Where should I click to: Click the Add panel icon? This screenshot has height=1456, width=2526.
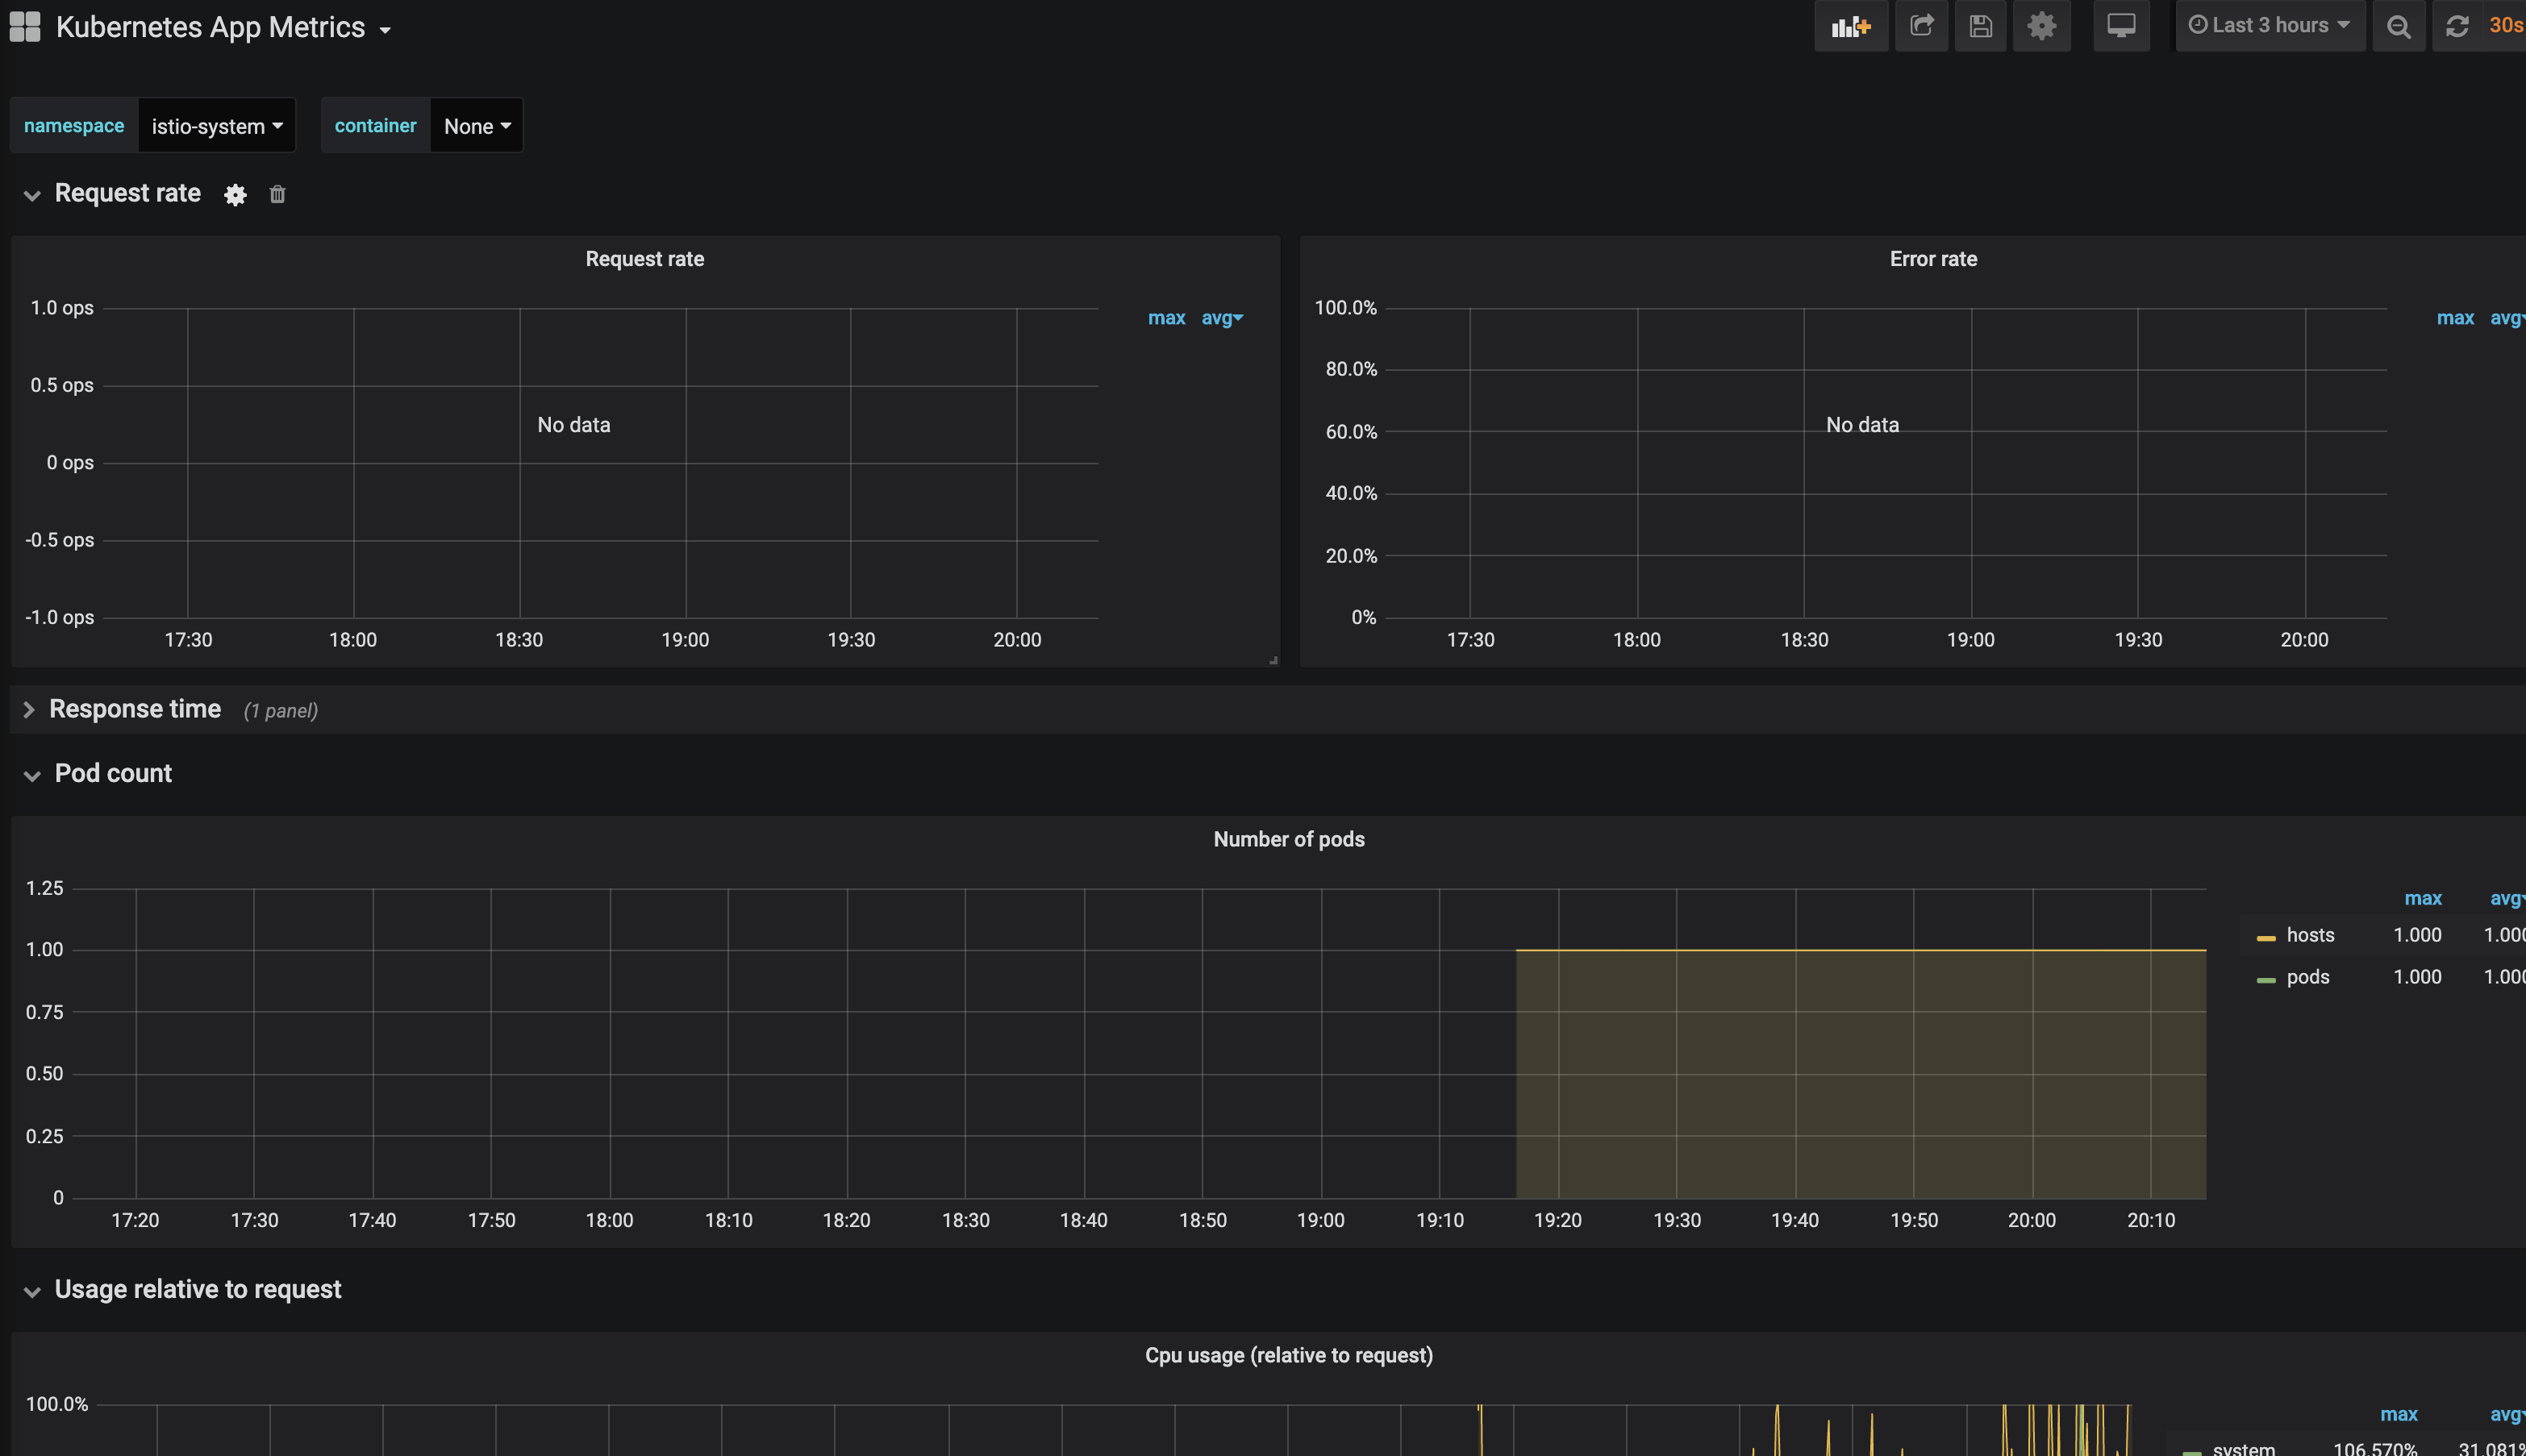pos(1851,26)
